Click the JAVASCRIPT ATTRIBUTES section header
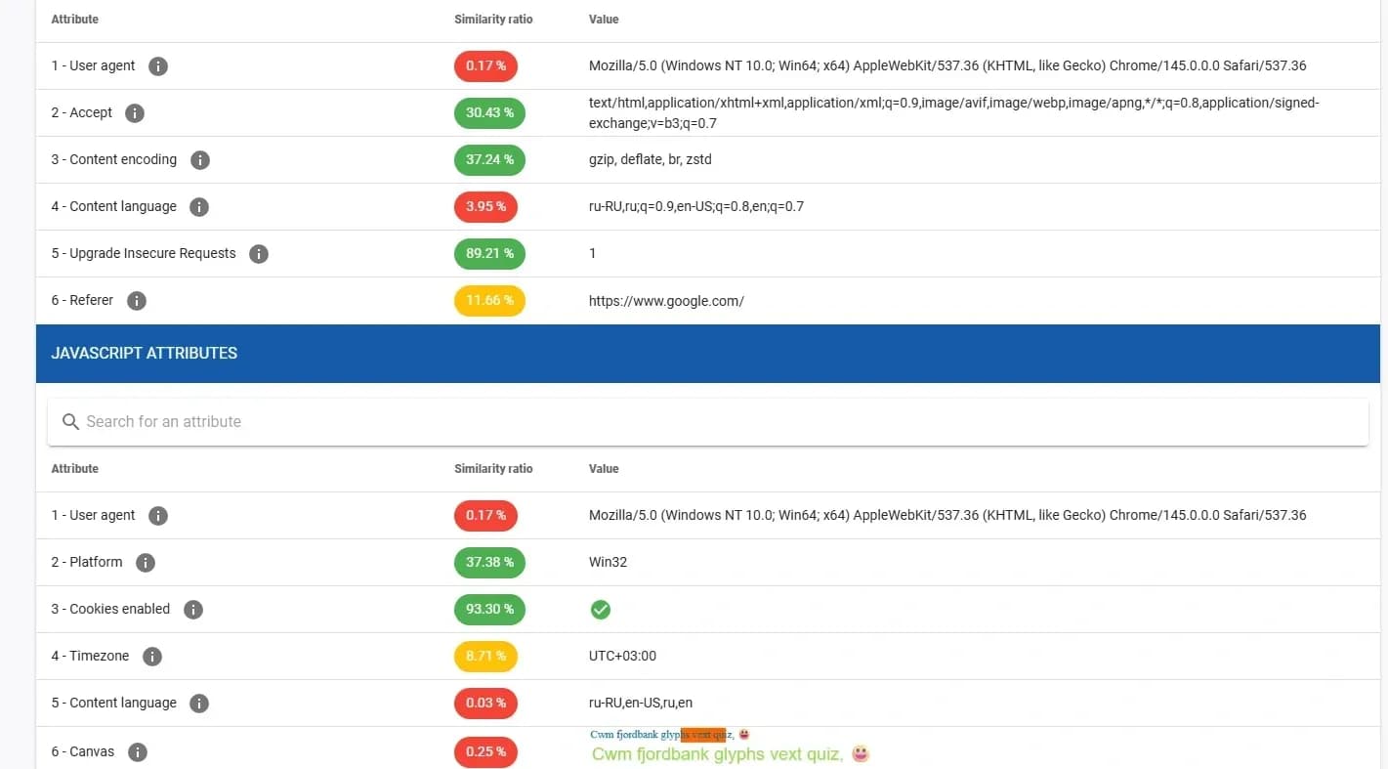1388x769 pixels. click(144, 354)
